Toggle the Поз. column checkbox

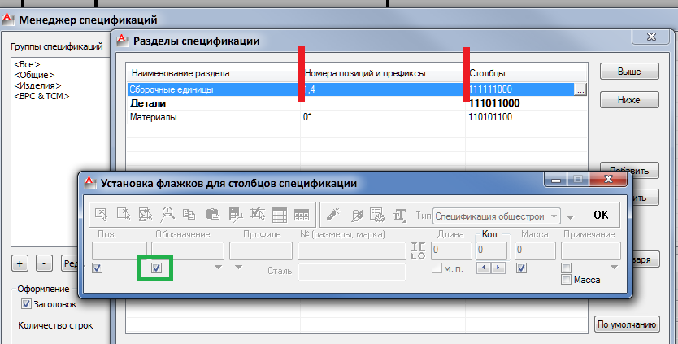[x=98, y=268]
